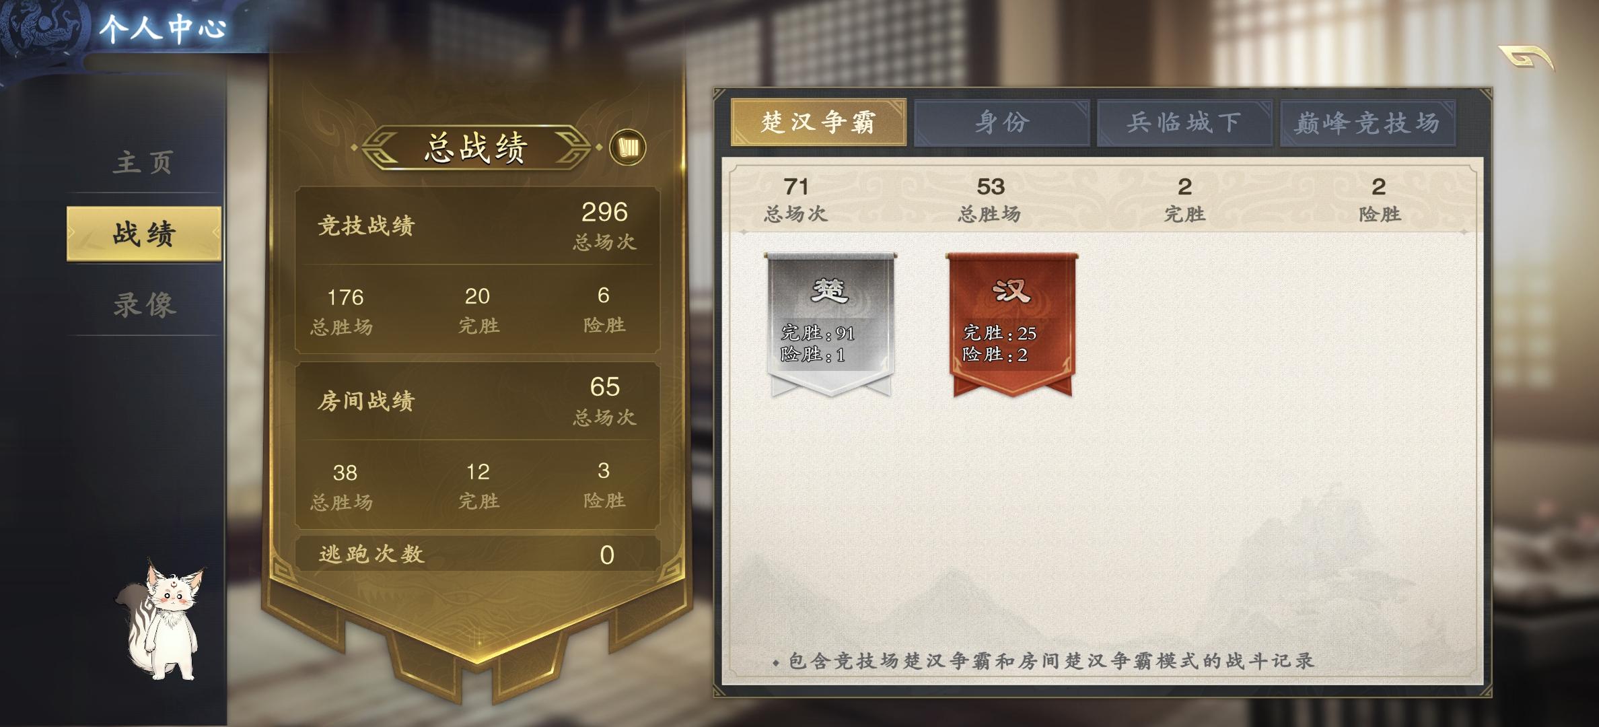Screen dimensions: 1599x727
Task: Click the dragon emblem near 个人中心
Action: [42, 27]
